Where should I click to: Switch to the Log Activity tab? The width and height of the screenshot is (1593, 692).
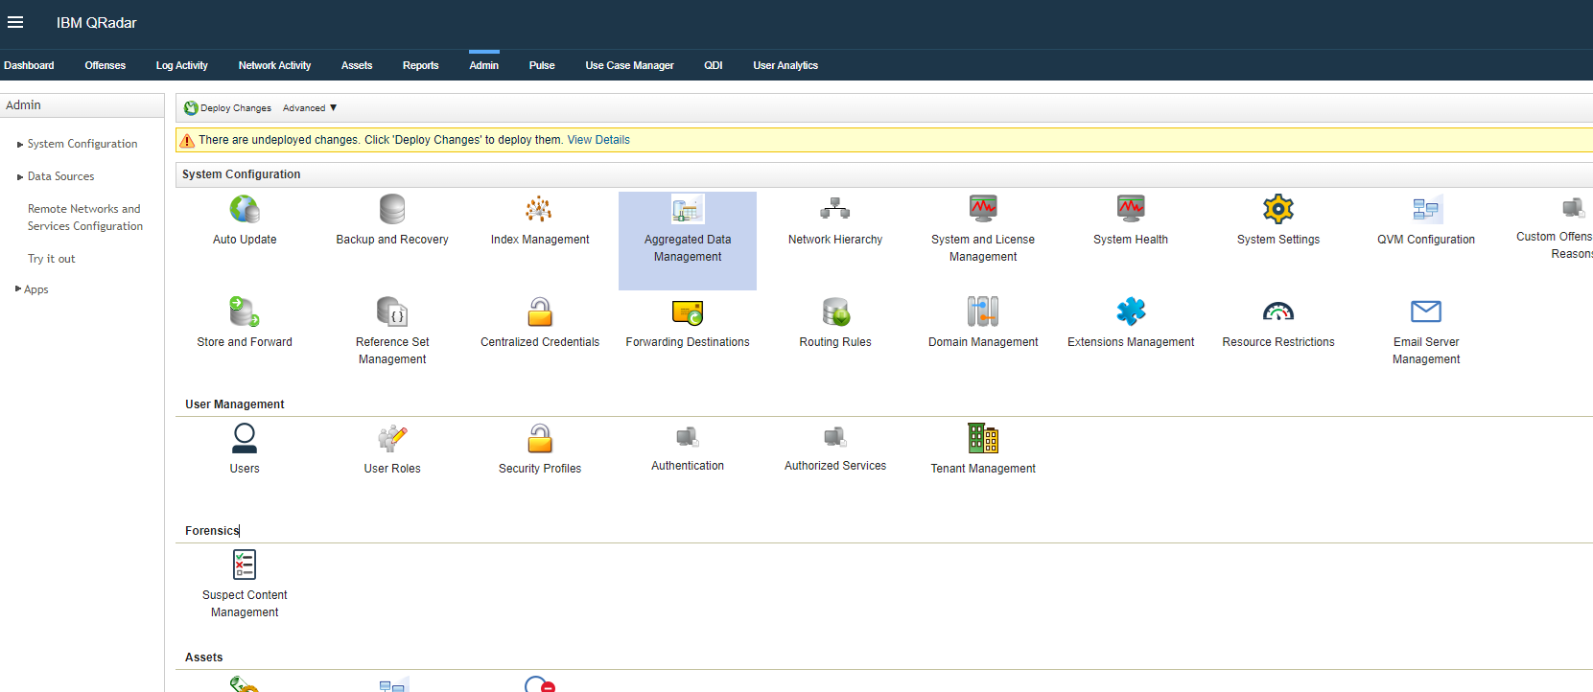pyautogui.click(x=182, y=65)
